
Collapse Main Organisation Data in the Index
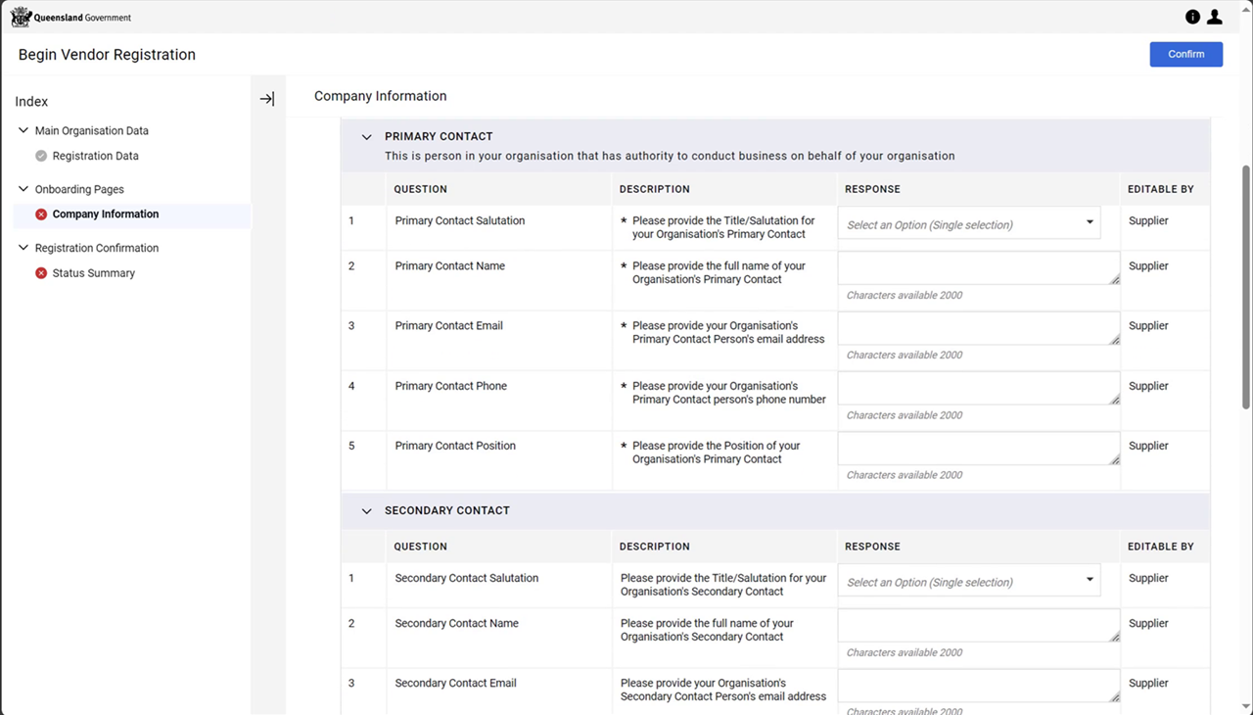point(23,129)
